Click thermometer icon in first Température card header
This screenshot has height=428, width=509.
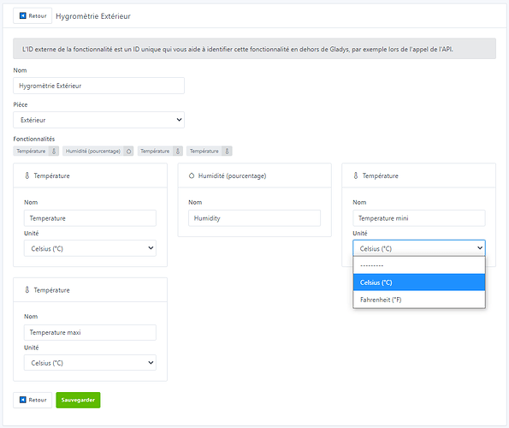coord(27,175)
